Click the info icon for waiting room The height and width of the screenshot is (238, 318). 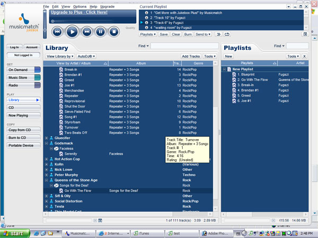click(x=146, y=28)
